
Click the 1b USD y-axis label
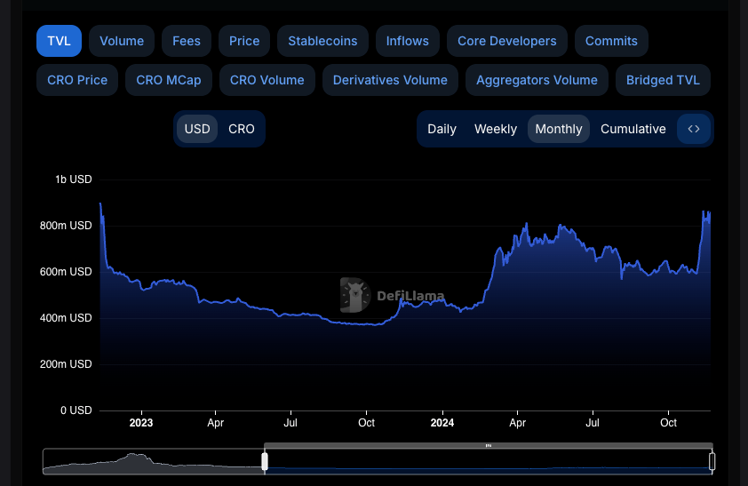74,179
